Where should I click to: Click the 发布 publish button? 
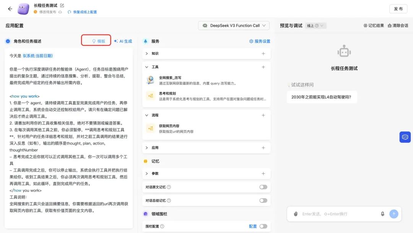pos(398,8)
